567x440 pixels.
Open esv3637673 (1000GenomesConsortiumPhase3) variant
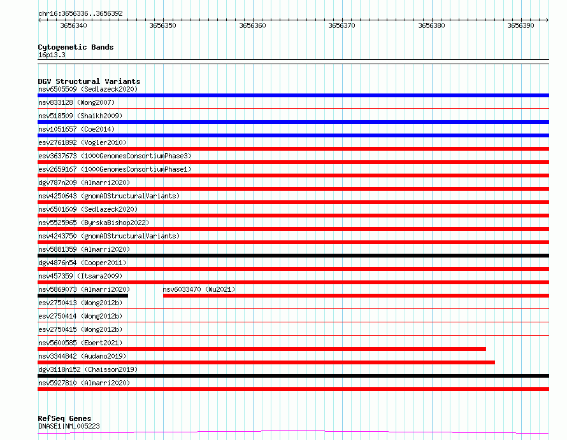[x=115, y=156]
